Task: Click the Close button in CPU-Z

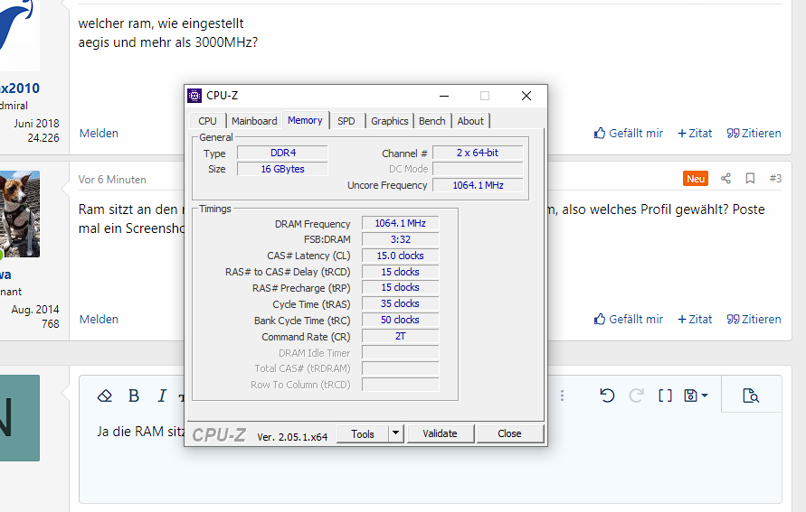Action: pyautogui.click(x=509, y=434)
